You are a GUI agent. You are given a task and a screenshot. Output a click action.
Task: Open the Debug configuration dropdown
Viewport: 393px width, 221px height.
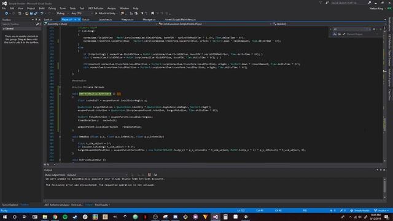(x=63, y=14)
